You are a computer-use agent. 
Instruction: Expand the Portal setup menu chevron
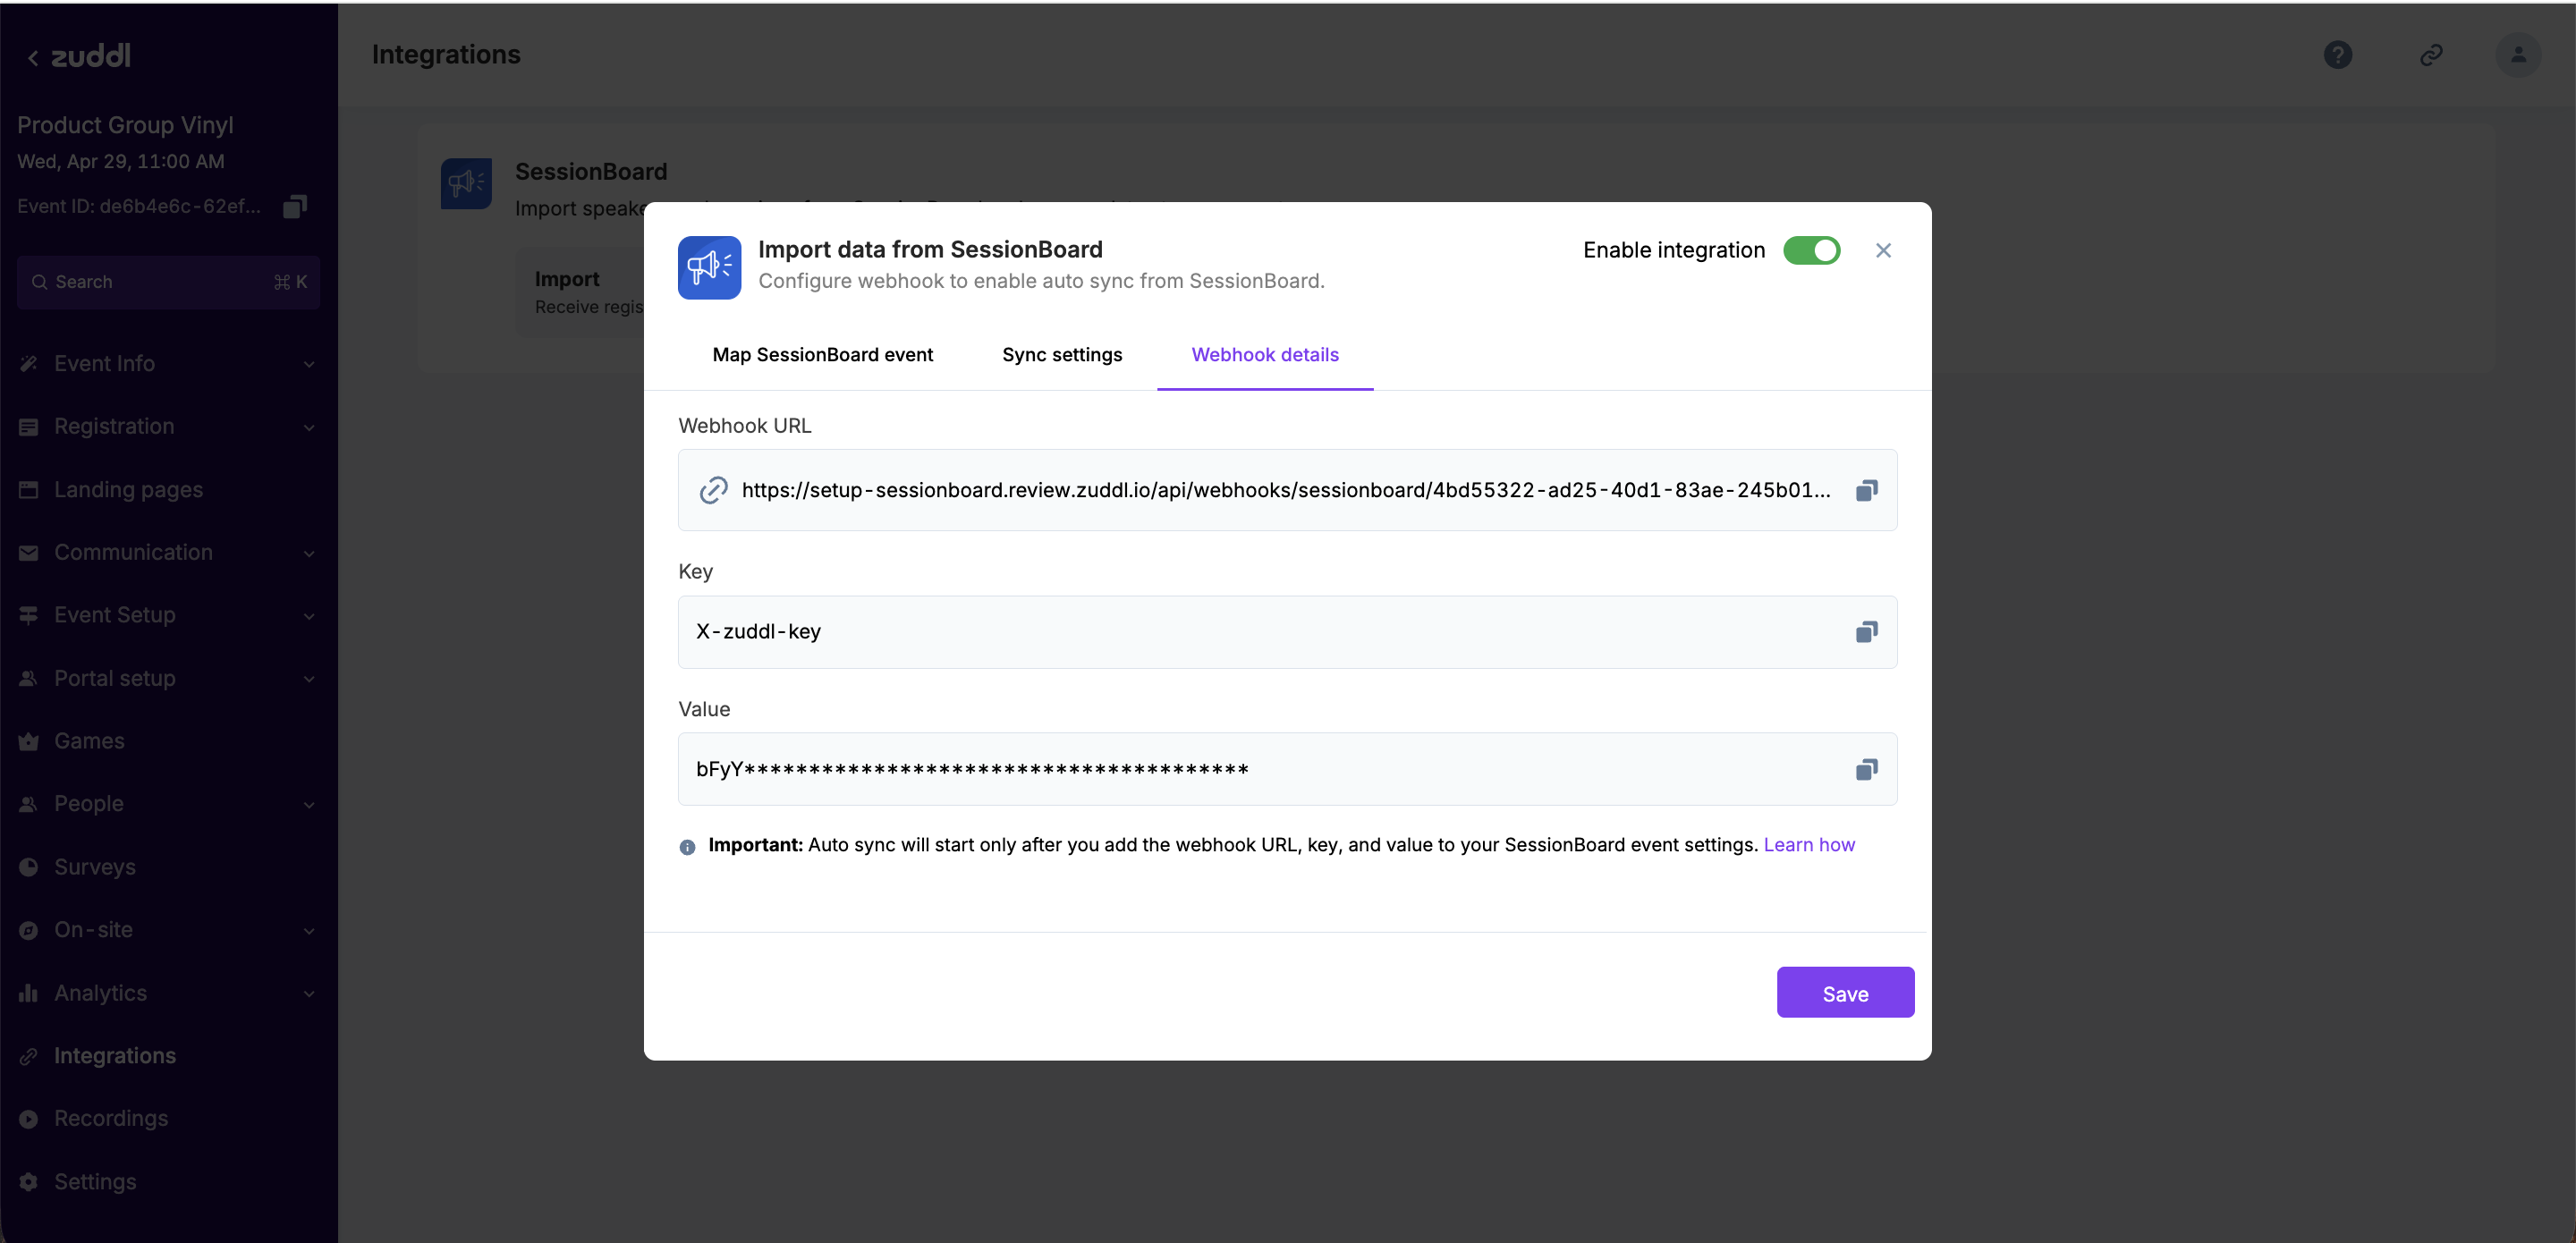pos(309,679)
